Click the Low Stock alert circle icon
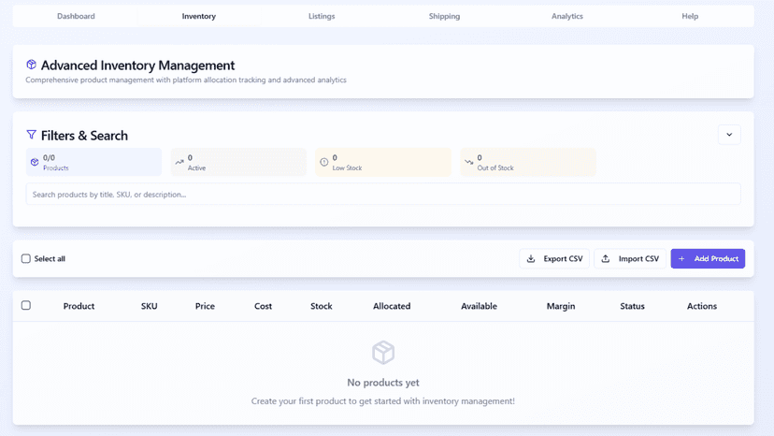The height and width of the screenshot is (436, 774). 323,162
